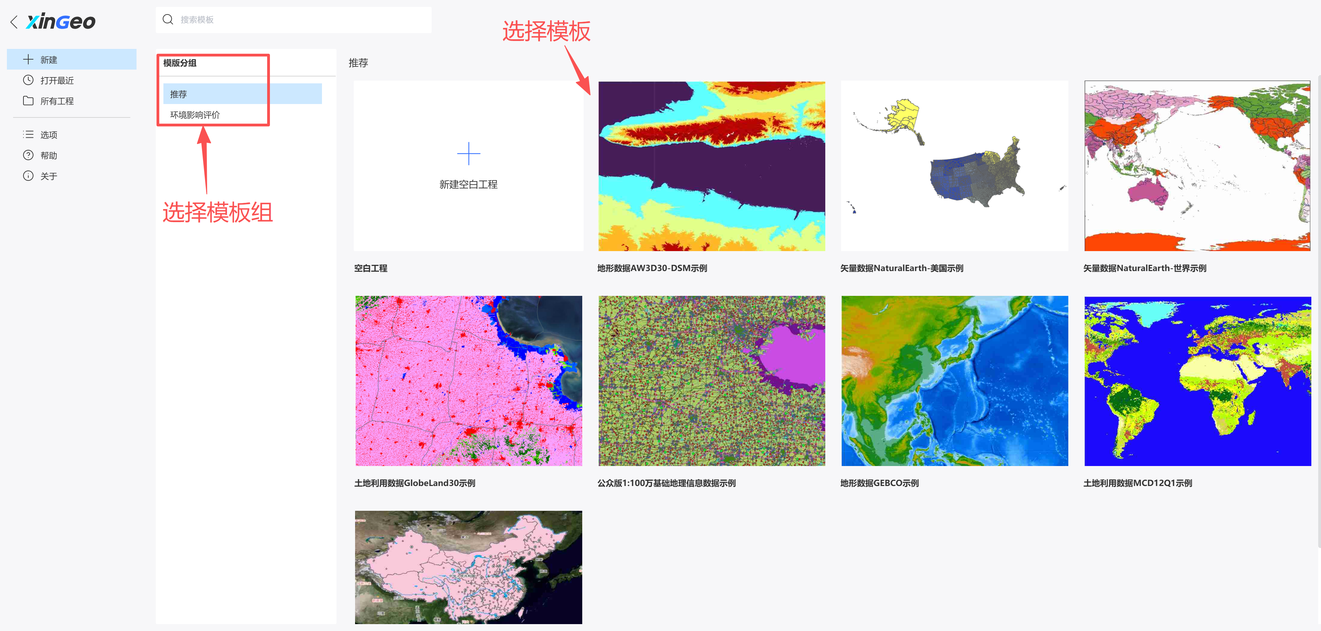The image size is (1321, 631).
Task: Click the 土地利用数据MCD12Q1示例 title link
Action: (1137, 483)
